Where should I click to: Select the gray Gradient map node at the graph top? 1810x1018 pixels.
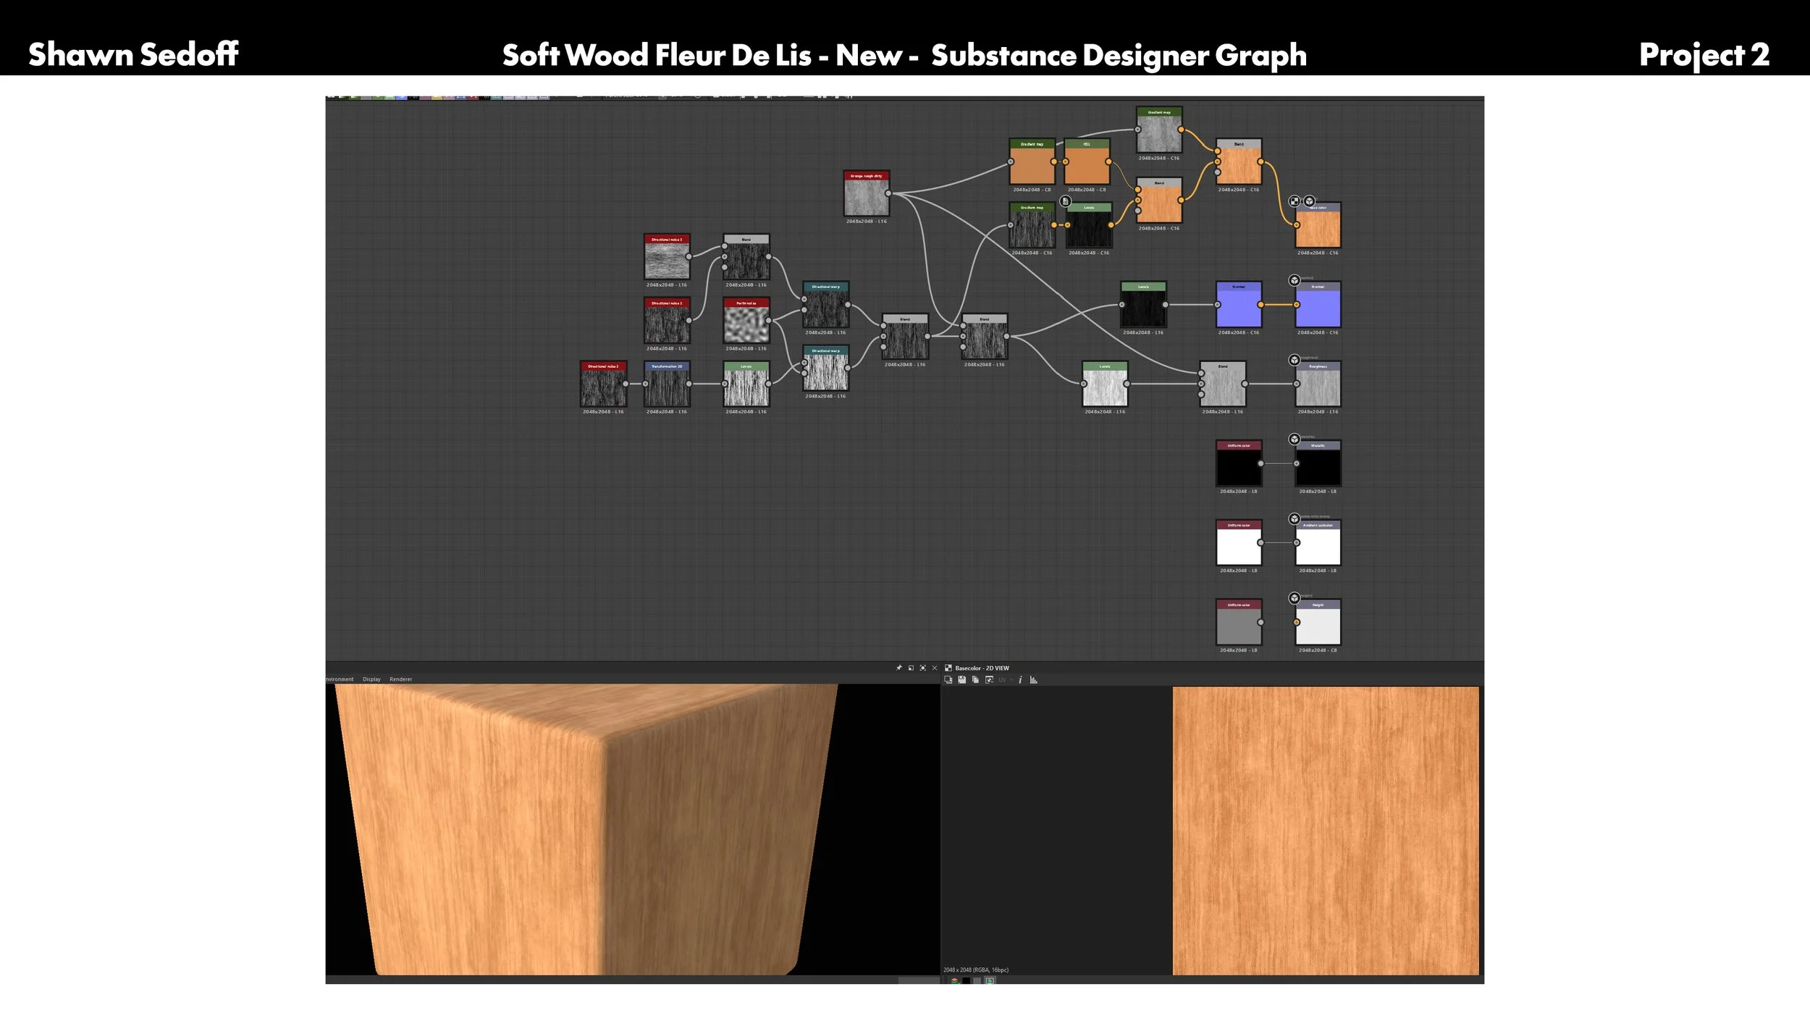tap(1159, 130)
